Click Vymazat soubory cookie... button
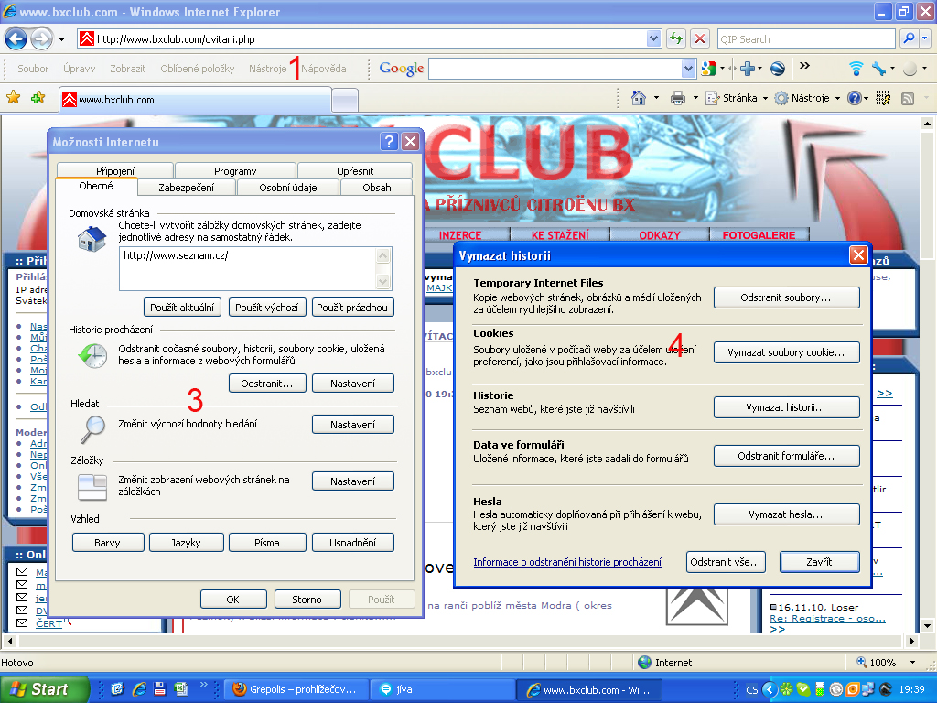 (786, 352)
